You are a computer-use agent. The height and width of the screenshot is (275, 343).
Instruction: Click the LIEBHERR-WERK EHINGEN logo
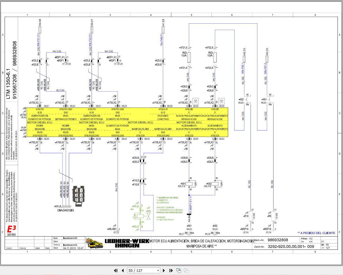pos(127,243)
